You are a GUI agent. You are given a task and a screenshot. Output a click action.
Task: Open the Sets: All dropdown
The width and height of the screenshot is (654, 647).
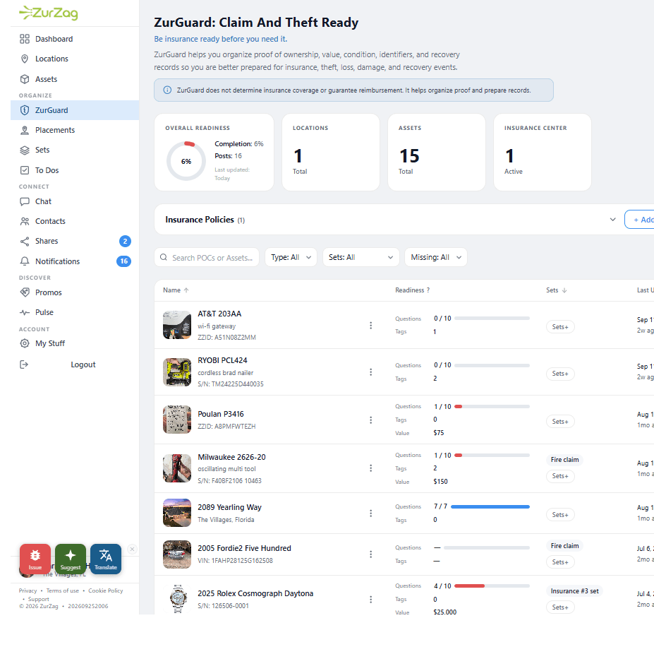361,257
